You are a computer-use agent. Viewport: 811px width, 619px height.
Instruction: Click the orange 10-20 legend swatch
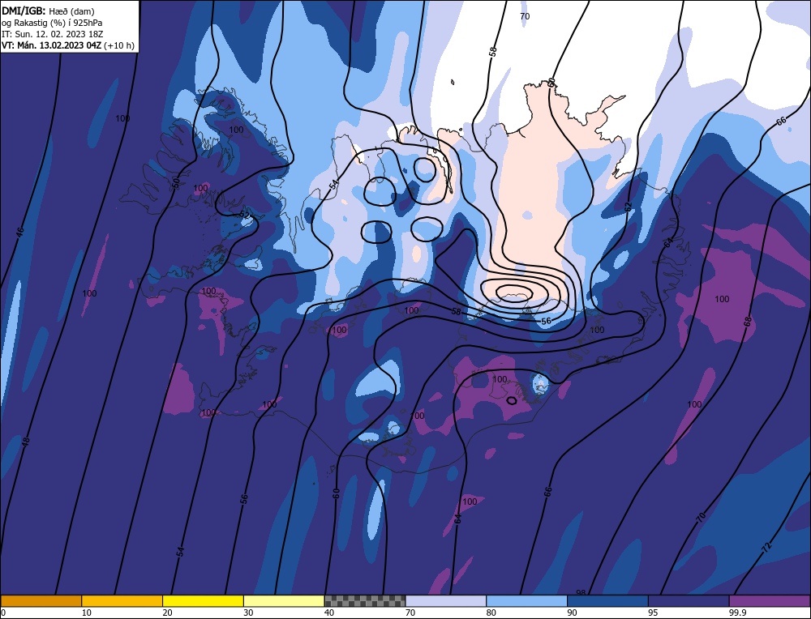pos(122,600)
